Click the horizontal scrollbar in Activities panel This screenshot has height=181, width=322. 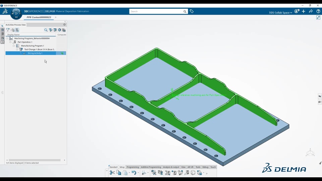(35, 160)
